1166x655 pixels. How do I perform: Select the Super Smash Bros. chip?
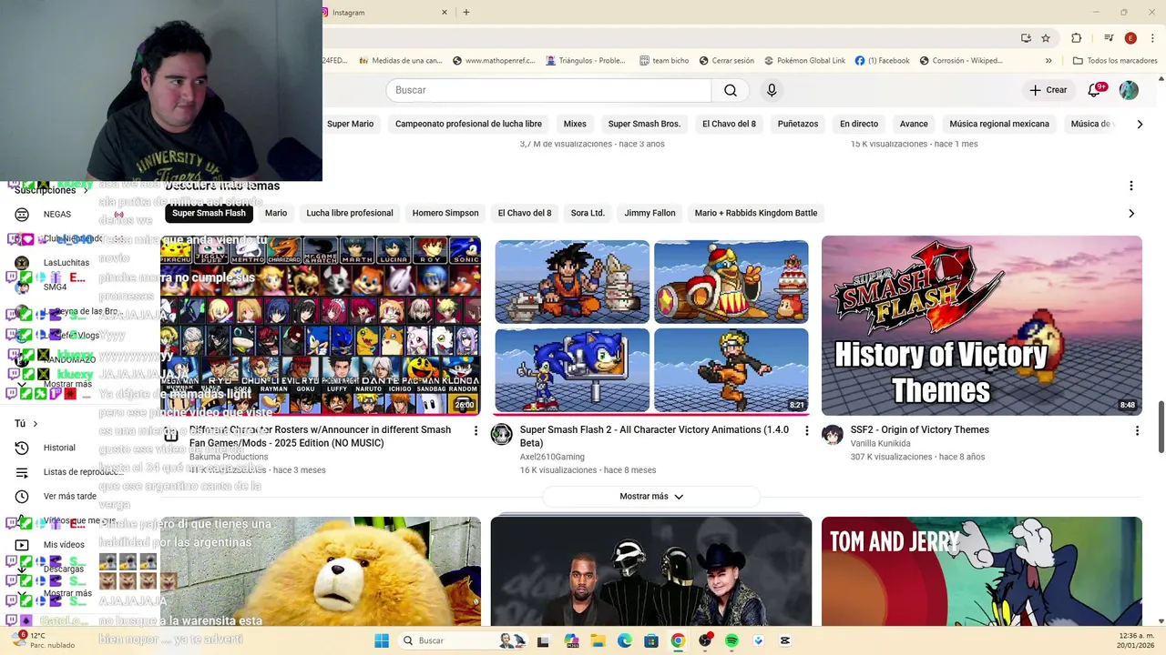tap(644, 124)
